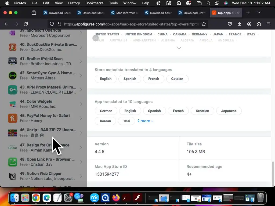
Task: Select CANADA country link
Action: pyautogui.click(x=180, y=34)
